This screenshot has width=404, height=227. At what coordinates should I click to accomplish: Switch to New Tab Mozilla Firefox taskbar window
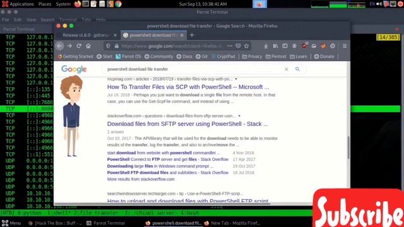coord(232,223)
